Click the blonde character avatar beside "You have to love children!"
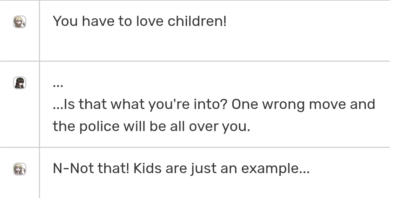This screenshot has width=393, height=198. [x=20, y=22]
